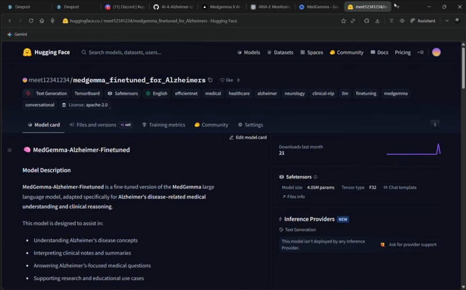Open Community in top navigation

346,52
